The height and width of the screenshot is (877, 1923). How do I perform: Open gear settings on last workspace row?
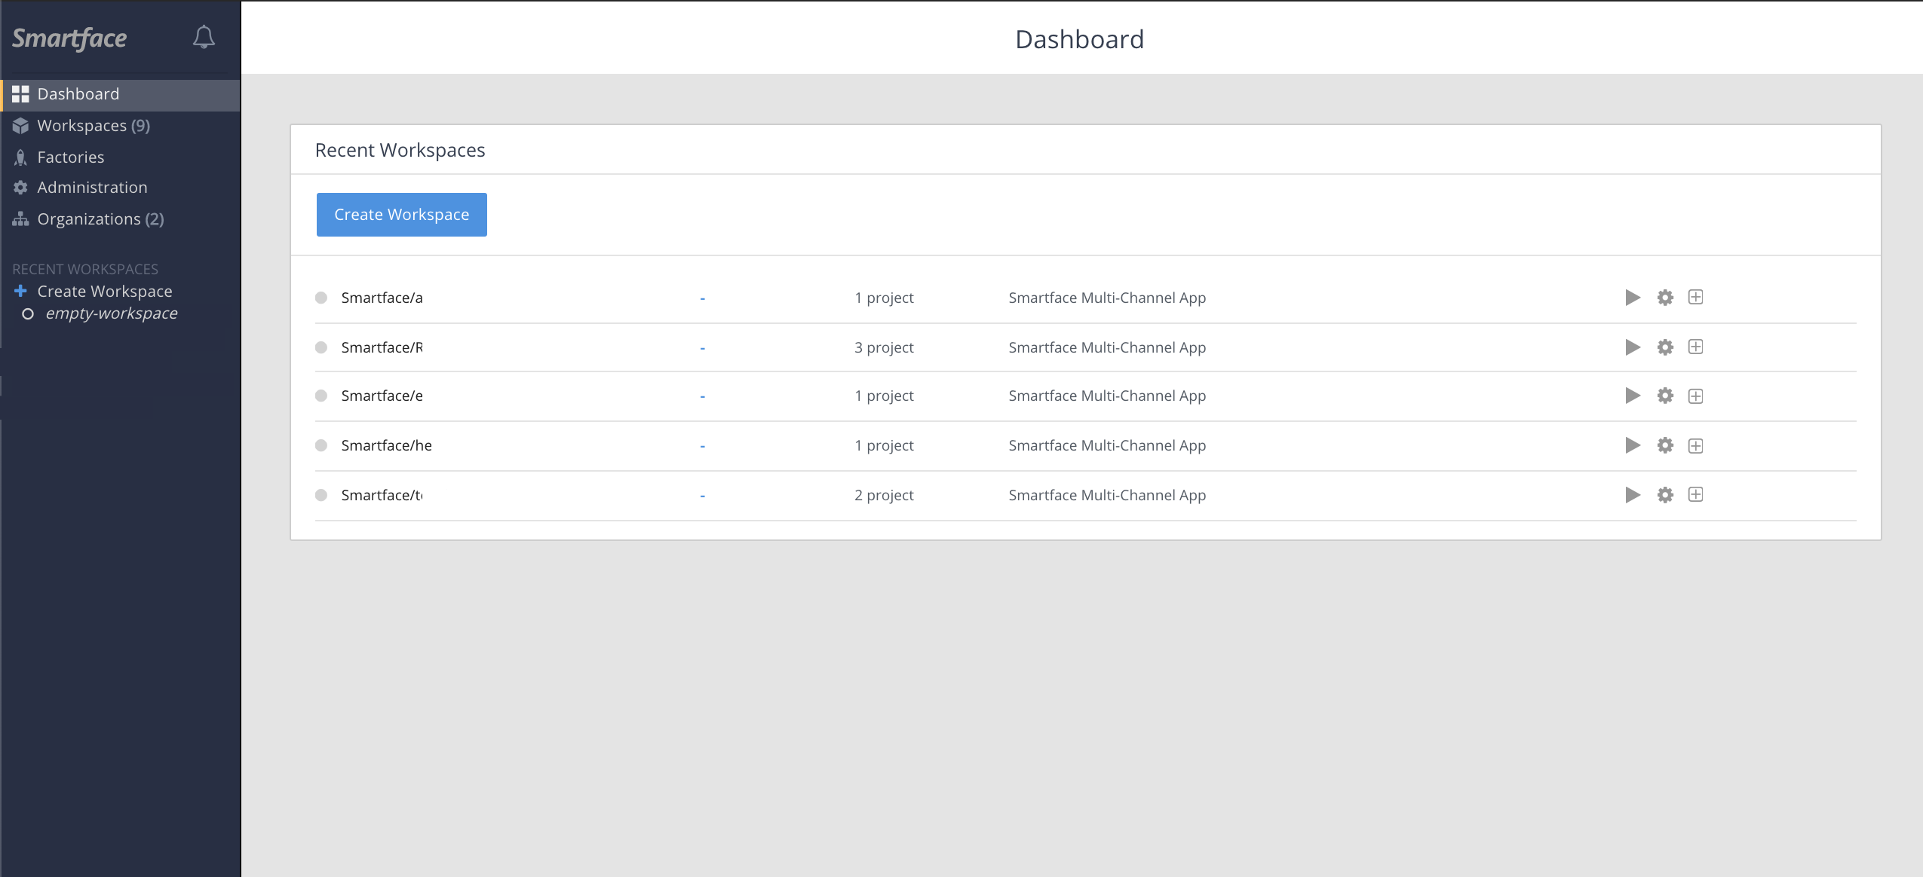tap(1665, 495)
